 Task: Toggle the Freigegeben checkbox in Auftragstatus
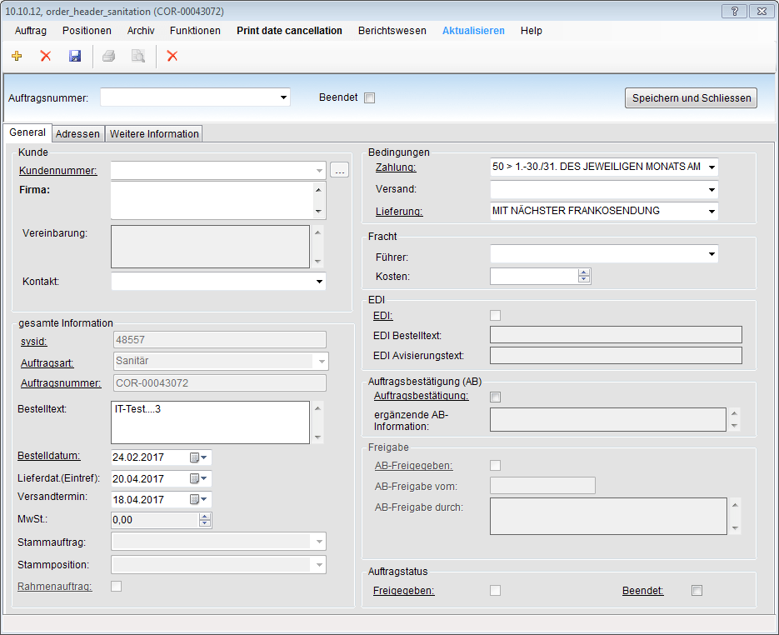(496, 590)
